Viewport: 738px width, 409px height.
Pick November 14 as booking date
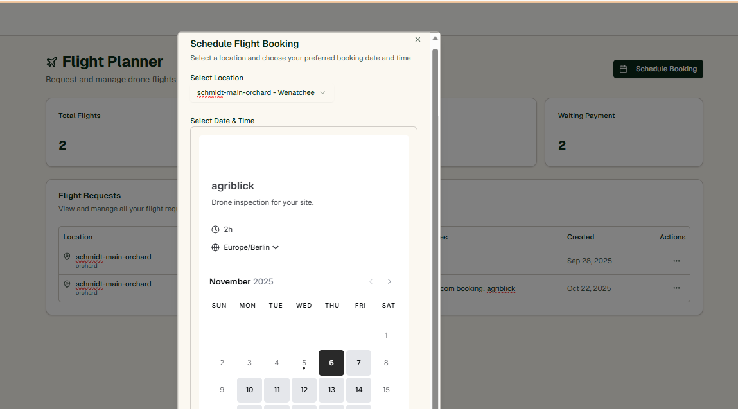coord(358,390)
